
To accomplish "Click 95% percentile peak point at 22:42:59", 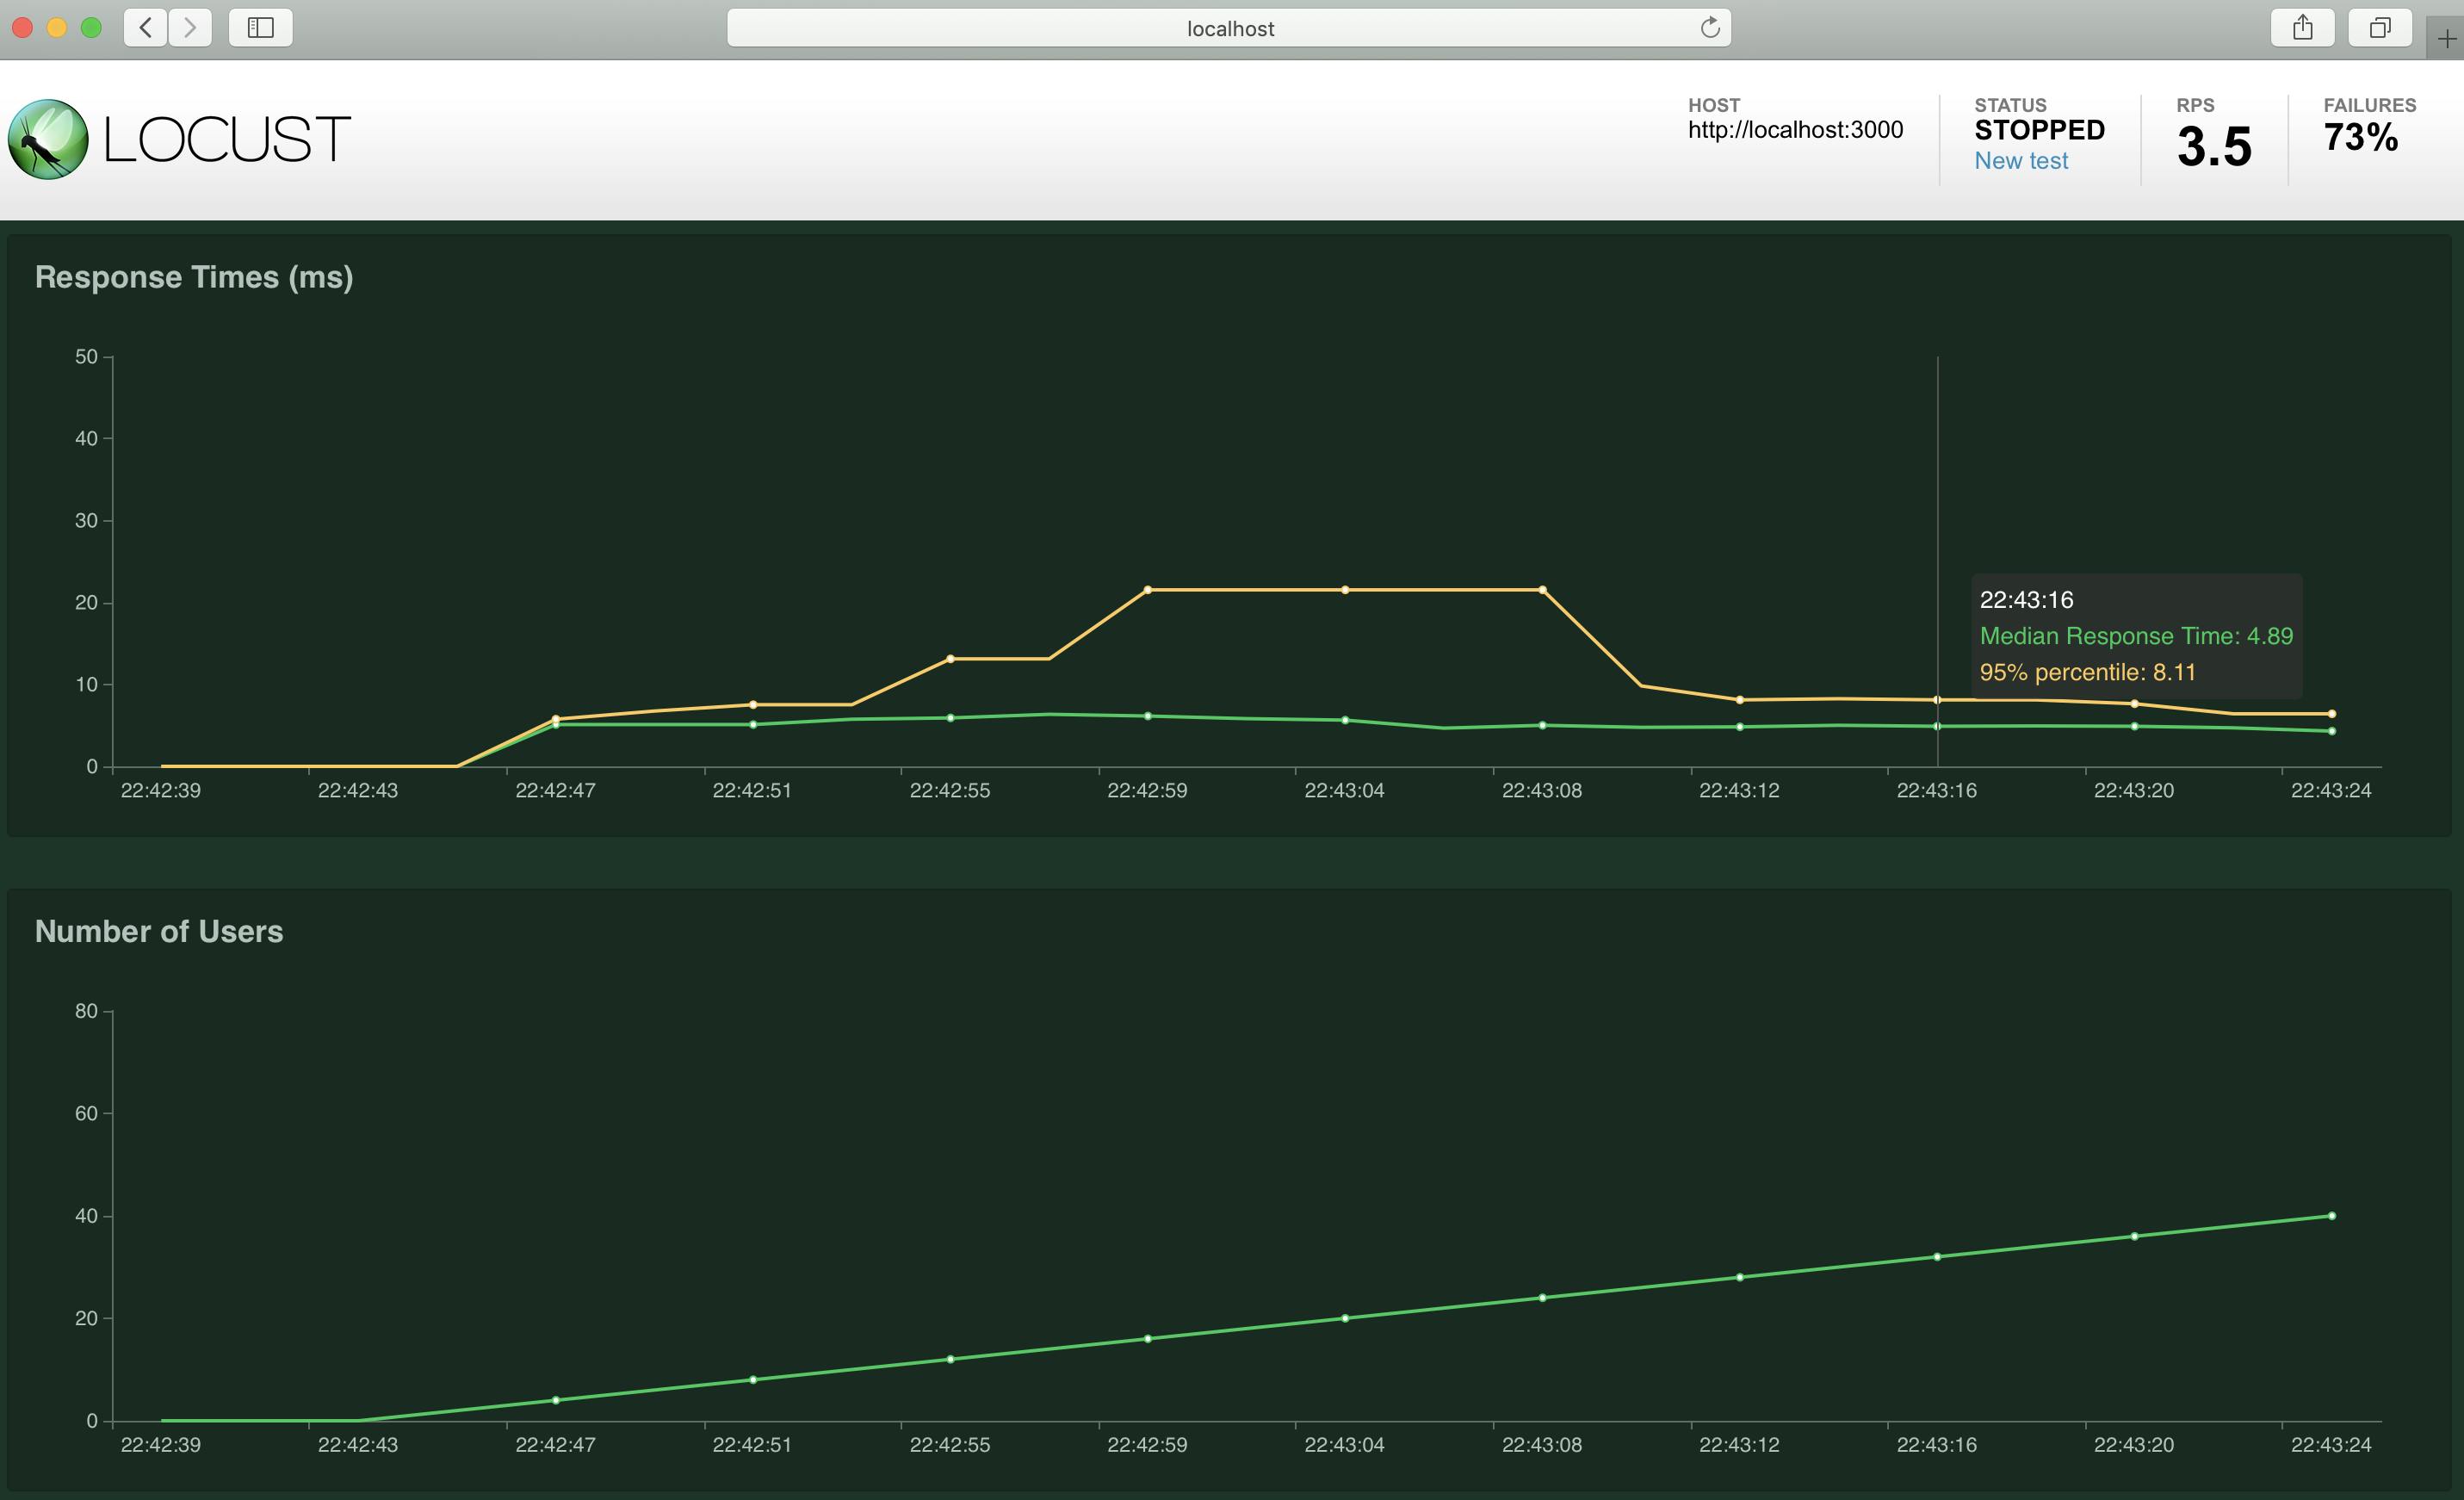I will coord(1147,590).
